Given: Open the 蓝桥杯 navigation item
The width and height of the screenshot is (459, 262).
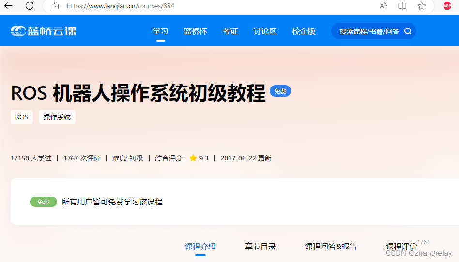Looking at the screenshot, I should click(195, 31).
